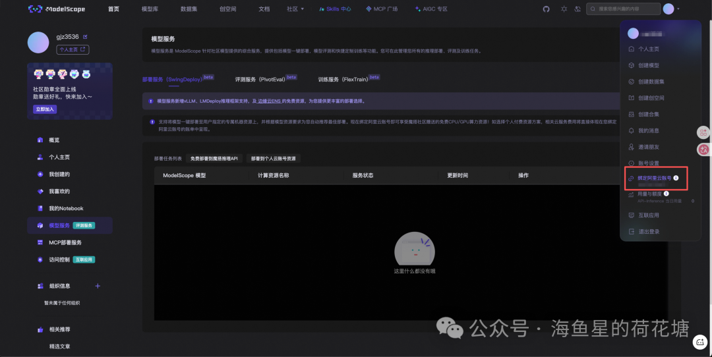Viewport: 712px width, 357px height.
Task: Click in the top search input field
Action: pos(624,9)
